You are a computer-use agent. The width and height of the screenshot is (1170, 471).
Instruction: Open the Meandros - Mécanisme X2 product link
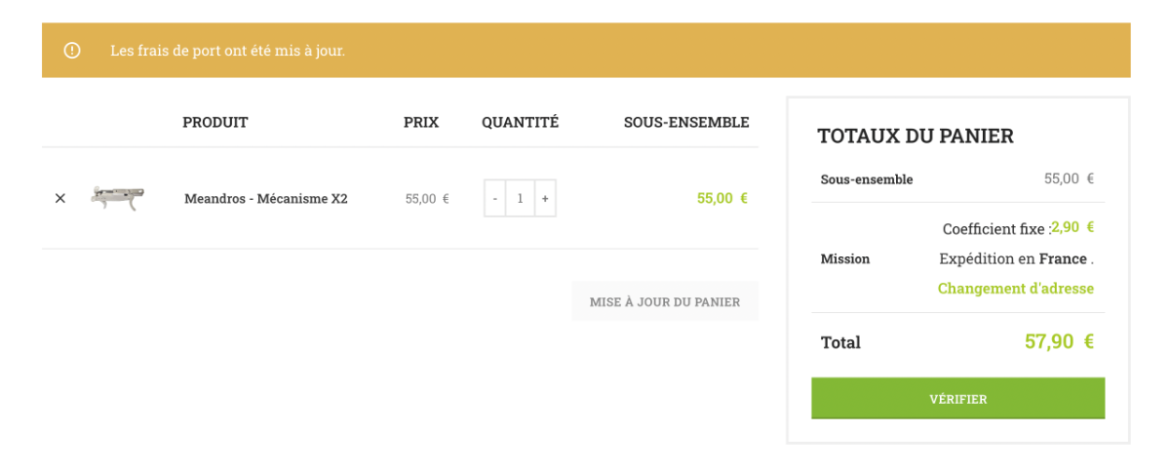click(266, 199)
